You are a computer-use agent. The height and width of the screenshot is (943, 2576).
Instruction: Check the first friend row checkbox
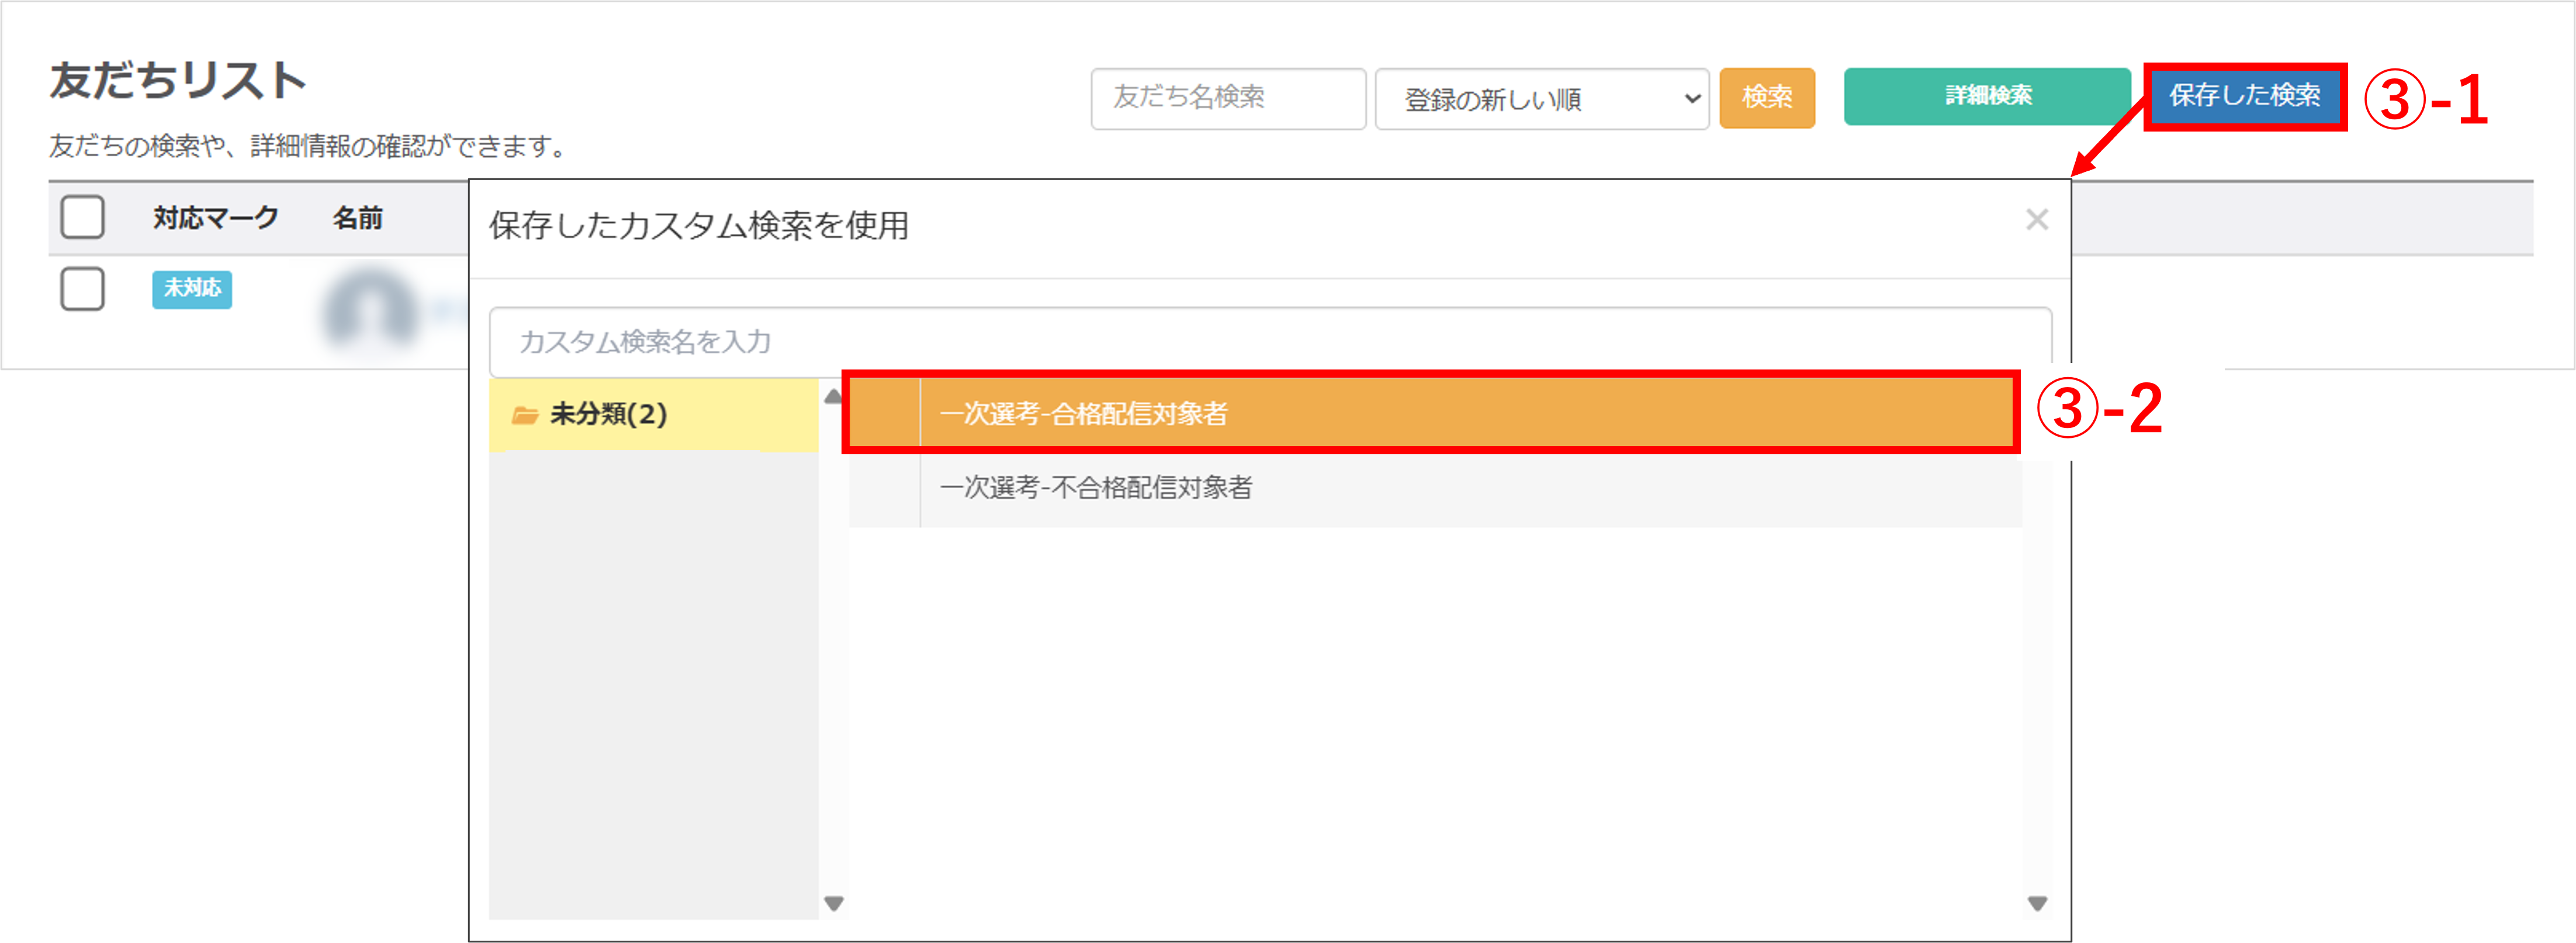[x=82, y=289]
